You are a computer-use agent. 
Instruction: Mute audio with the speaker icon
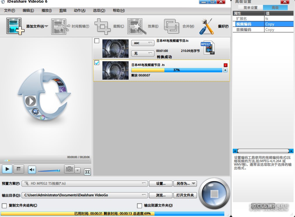pyautogui.click(x=32, y=170)
